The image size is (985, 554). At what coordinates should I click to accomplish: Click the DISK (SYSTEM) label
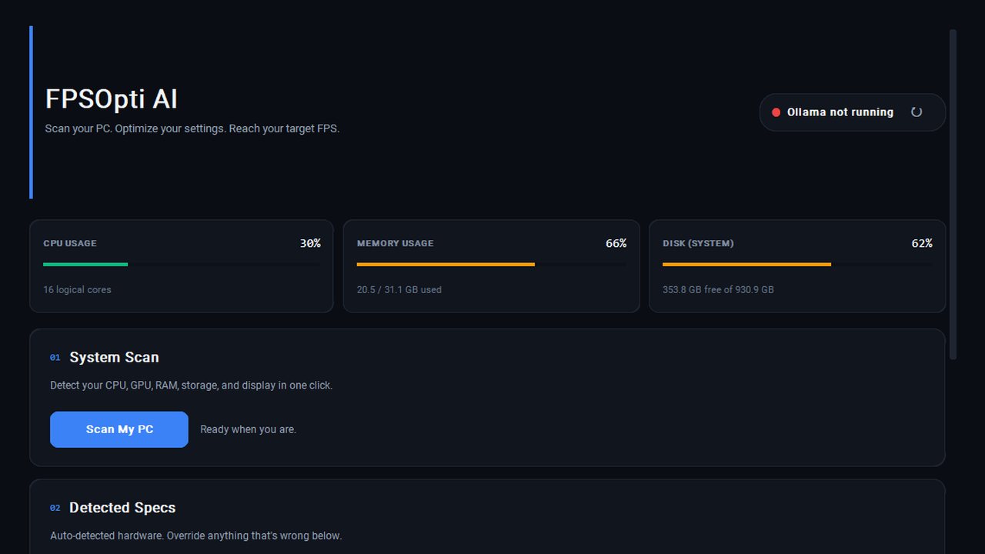698,243
